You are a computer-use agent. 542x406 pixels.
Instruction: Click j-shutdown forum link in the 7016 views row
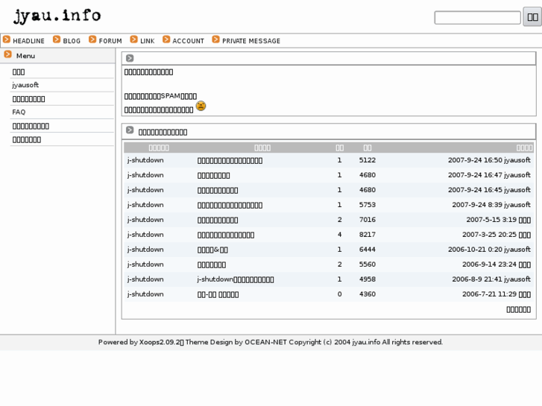pos(145,220)
